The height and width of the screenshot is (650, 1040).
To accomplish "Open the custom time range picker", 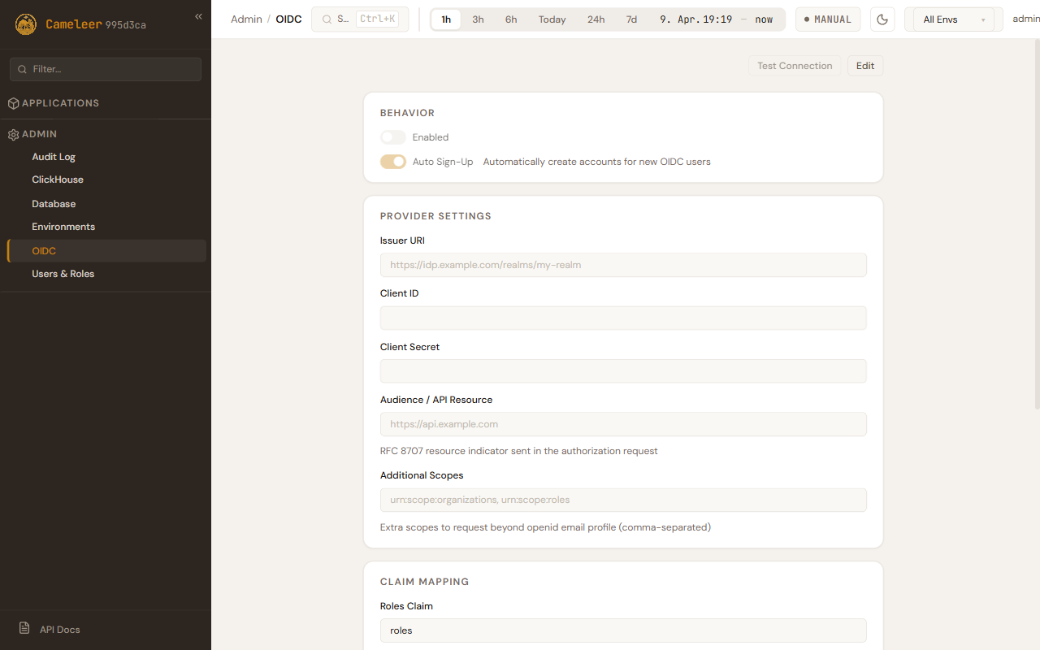I will 716,19.
